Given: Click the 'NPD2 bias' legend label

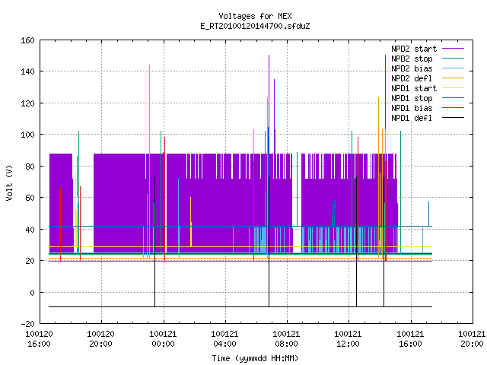Looking at the screenshot, I should (x=412, y=68).
